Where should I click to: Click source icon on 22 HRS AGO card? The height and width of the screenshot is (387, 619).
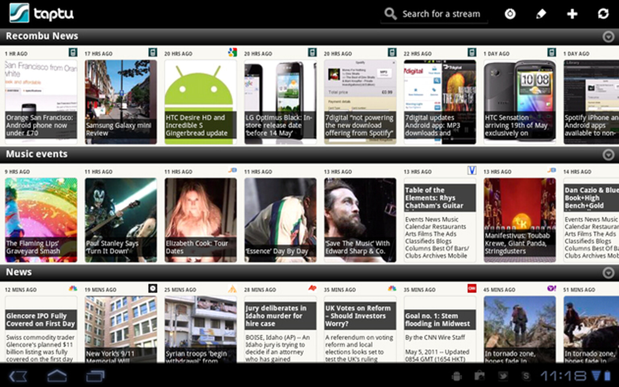tap(472, 52)
